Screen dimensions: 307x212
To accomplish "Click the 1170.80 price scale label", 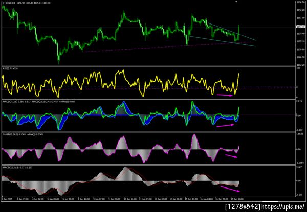I will [300, 50].
